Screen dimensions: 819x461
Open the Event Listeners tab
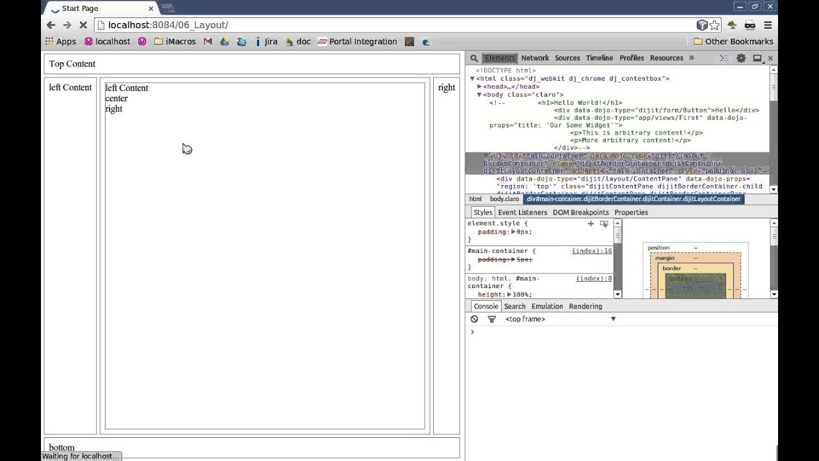coord(523,213)
